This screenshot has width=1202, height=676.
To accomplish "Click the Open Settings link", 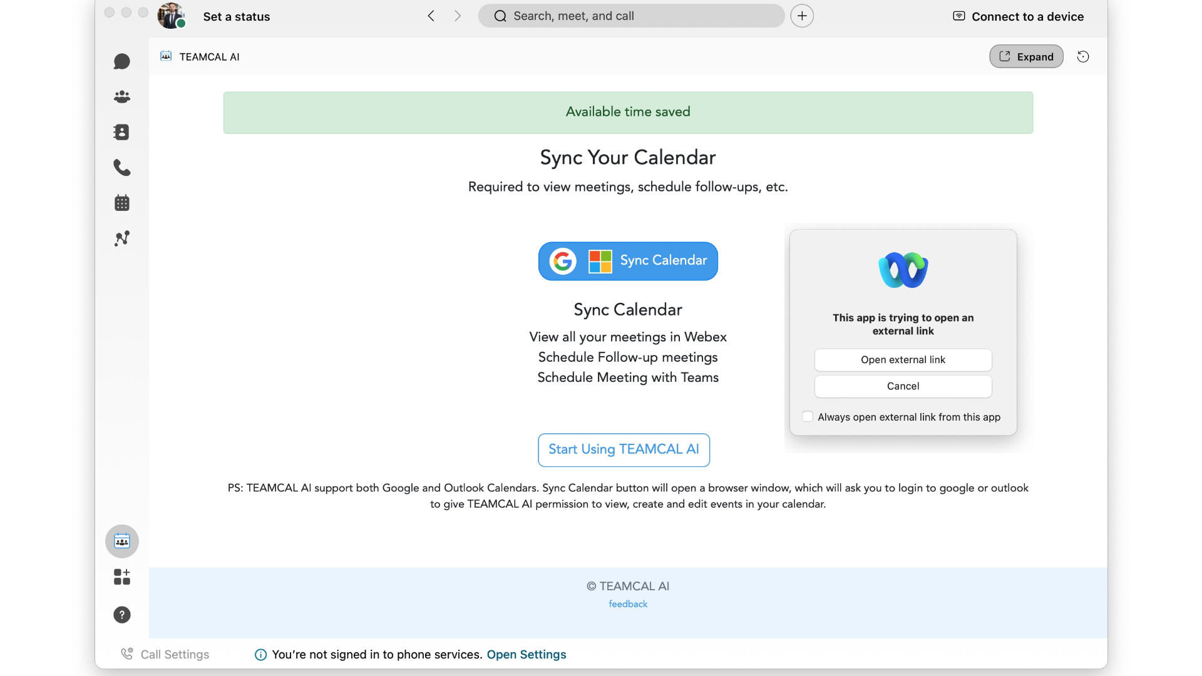I will (x=527, y=655).
